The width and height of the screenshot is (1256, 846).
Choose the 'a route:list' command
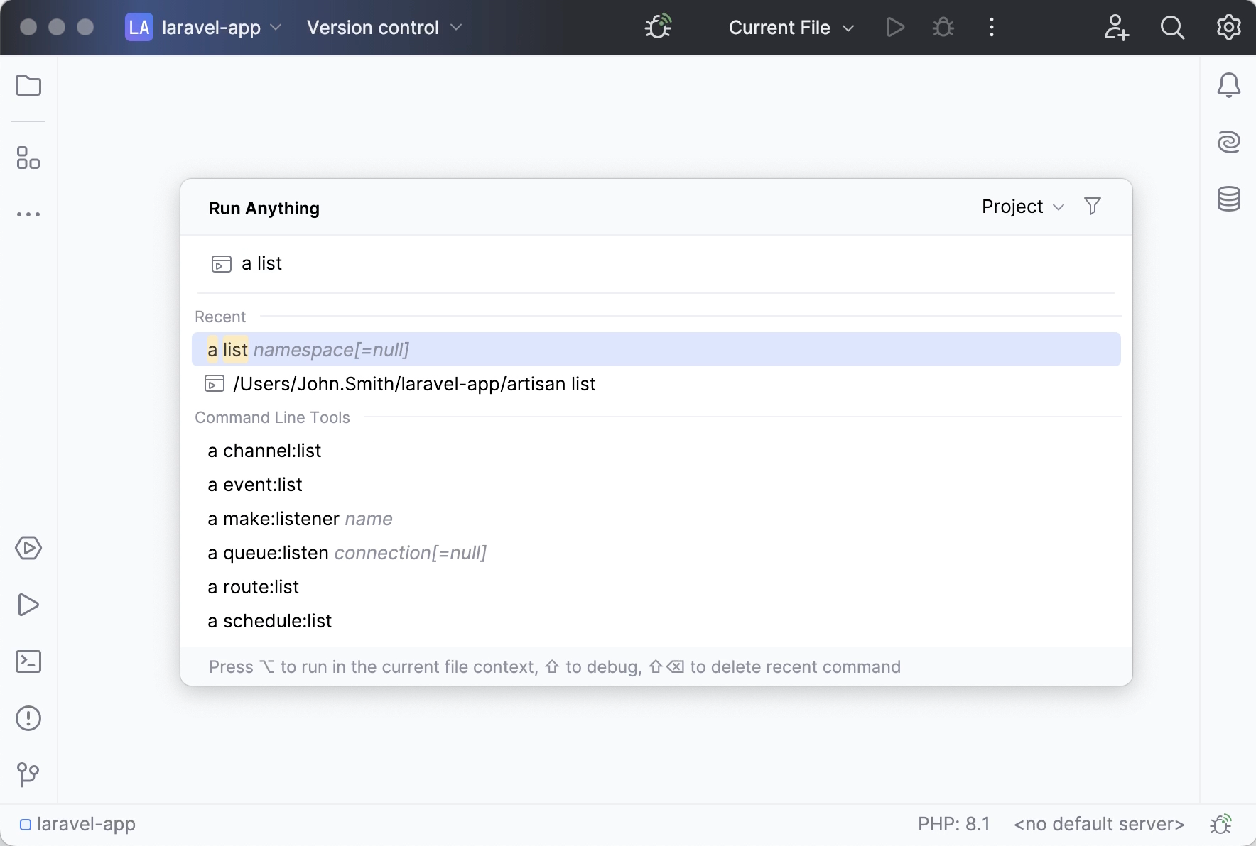(254, 587)
